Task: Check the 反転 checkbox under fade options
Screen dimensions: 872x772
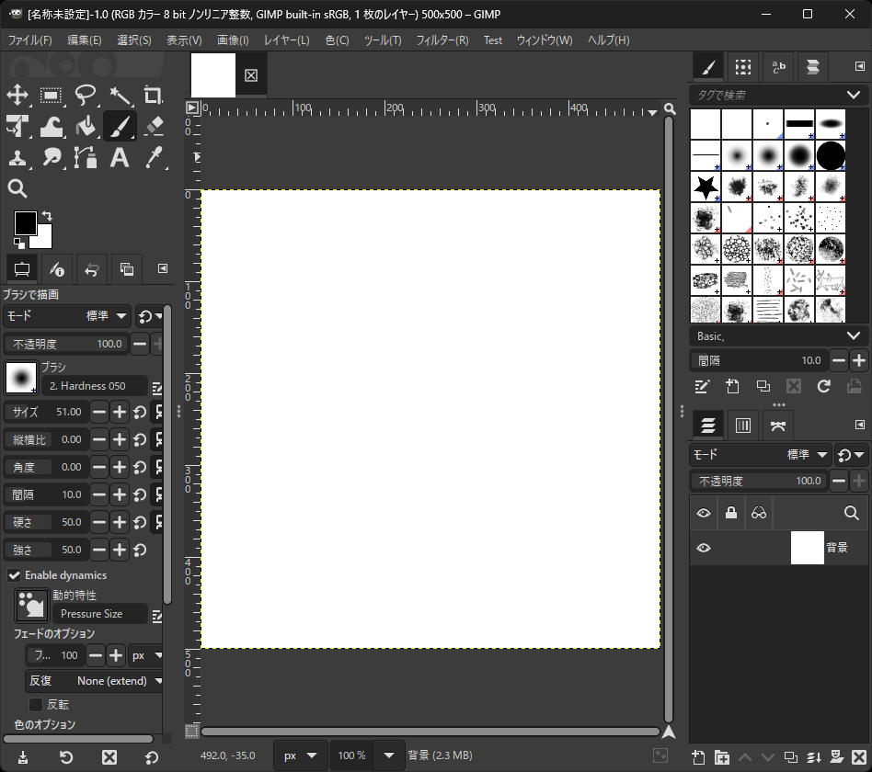Action: pyautogui.click(x=35, y=704)
